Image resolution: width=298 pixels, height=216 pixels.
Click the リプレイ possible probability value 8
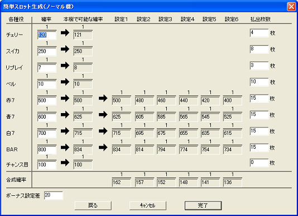[83, 68]
